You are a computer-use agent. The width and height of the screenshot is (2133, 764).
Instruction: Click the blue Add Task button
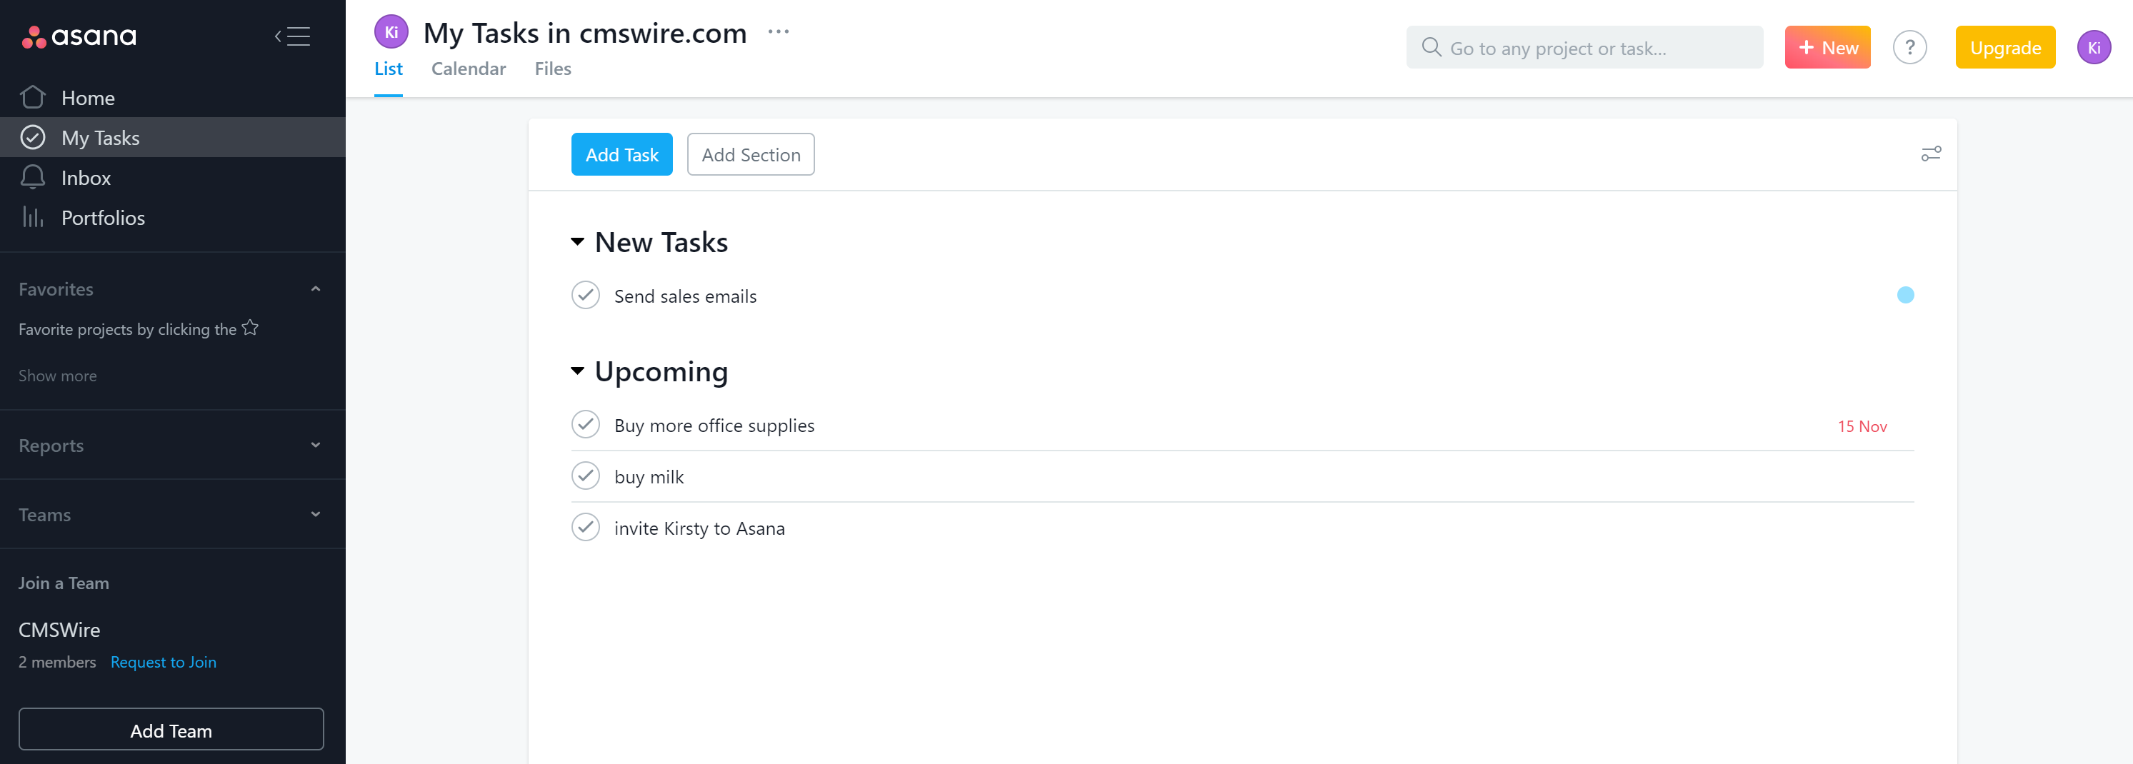(621, 155)
